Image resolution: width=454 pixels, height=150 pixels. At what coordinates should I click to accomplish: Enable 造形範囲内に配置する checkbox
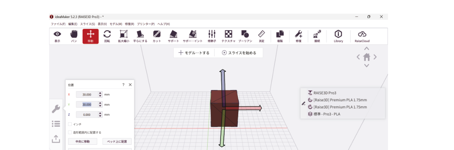click(x=70, y=132)
